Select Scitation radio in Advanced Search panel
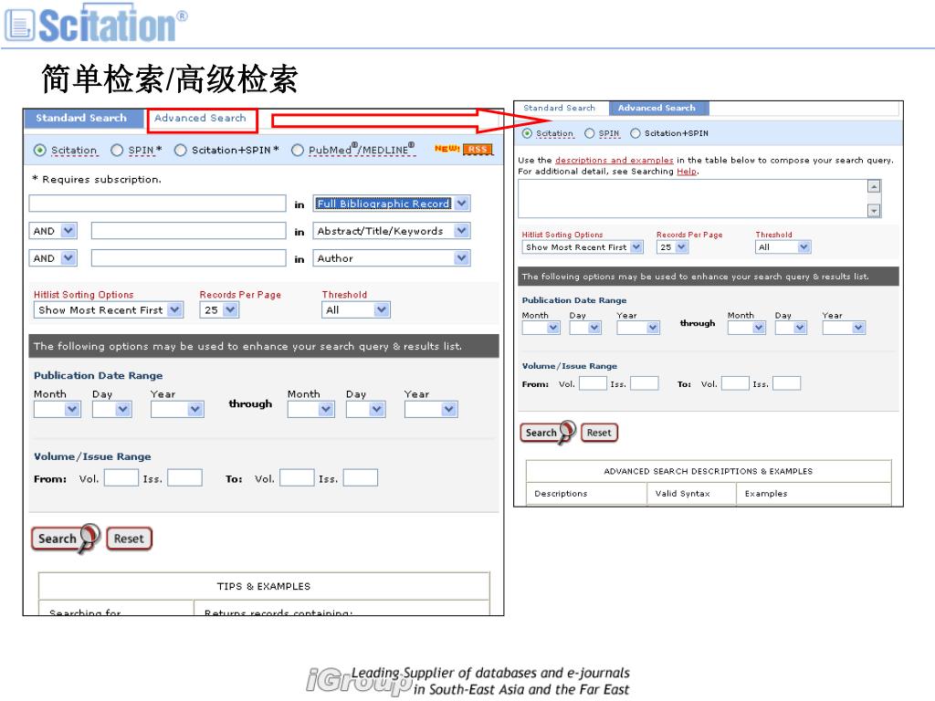This screenshot has width=935, height=701. 527,133
